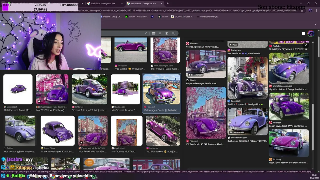320x180 pixels.
Task: Open the Maxx Wheels Işıklı Klasik toy image
Action: 57,130
